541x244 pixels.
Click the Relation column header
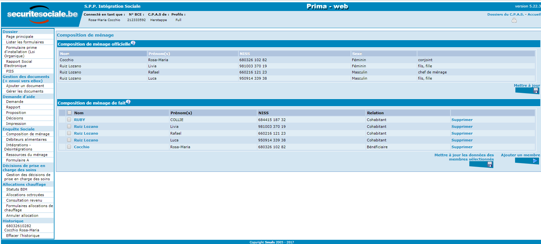click(375, 113)
